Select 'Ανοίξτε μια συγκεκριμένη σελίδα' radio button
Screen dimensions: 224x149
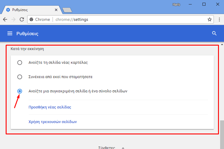[x=20, y=91]
